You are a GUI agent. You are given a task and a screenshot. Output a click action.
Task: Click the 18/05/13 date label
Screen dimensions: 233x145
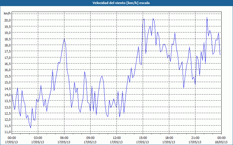(x=221, y=142)
